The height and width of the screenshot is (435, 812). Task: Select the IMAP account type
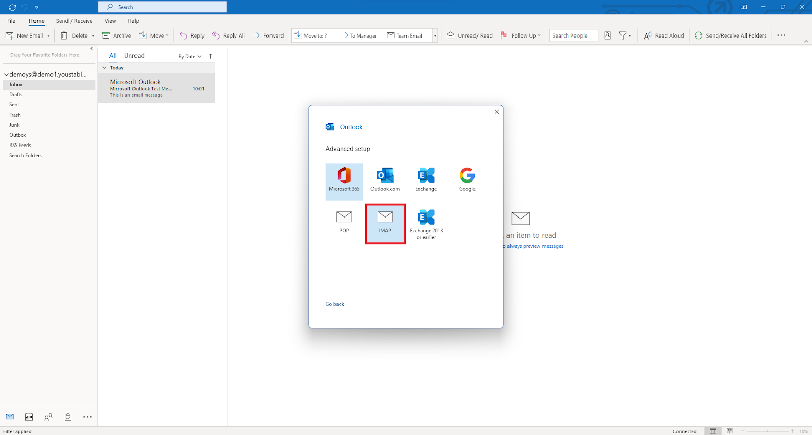pyautogui.click(x=385, y=224)
